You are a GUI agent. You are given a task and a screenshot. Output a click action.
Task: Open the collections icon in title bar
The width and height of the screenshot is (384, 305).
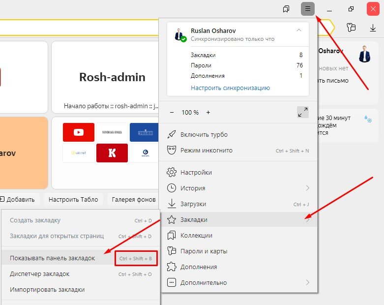(x=286, y=9)
